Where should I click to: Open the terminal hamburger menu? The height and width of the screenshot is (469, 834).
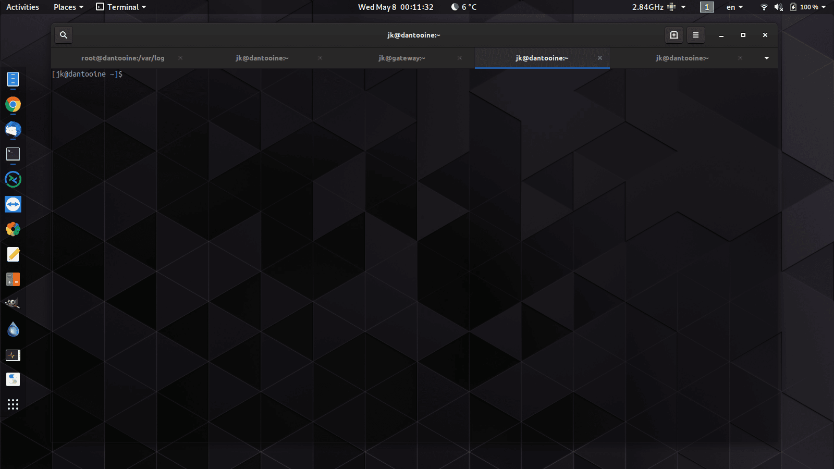(x=695, y=35)
